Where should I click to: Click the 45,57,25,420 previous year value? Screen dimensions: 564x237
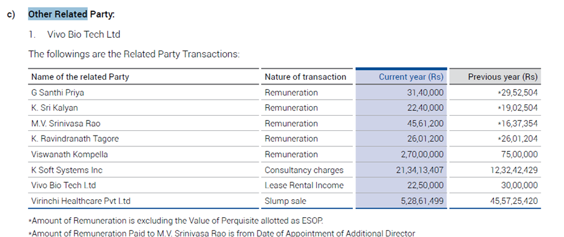coord(514,201)
